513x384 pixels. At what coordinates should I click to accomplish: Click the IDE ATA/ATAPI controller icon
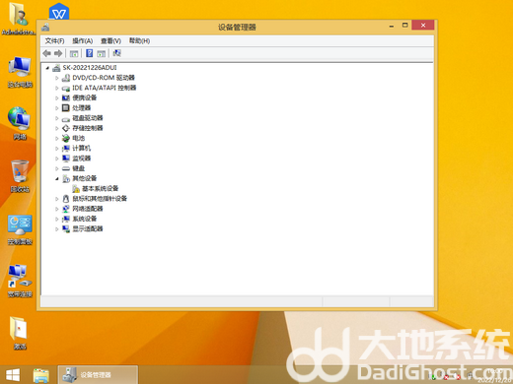tap(66, 89)
